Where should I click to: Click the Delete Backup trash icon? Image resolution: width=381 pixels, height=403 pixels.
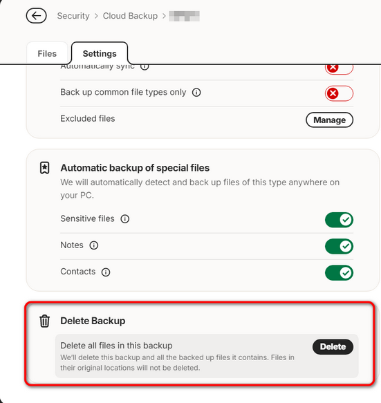click(44, 321)
